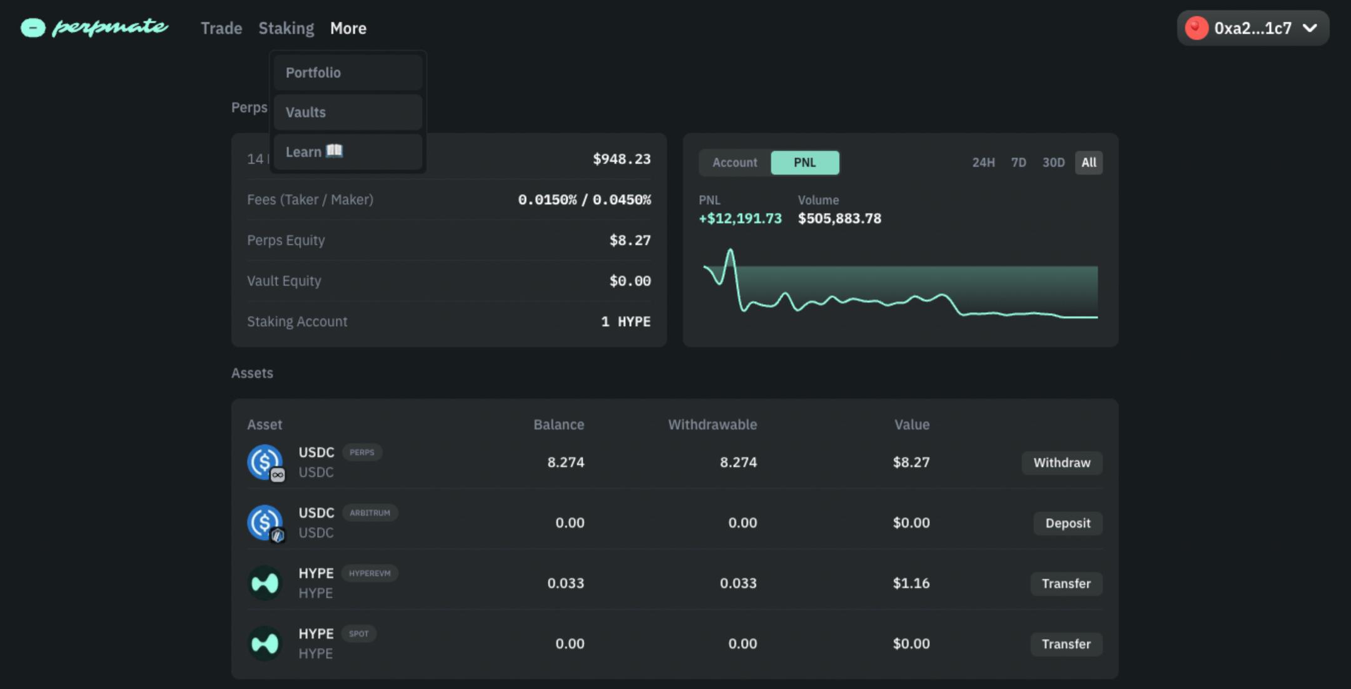Click the Staking Account label
The image size is (1351, 689).
click(297, 322)
